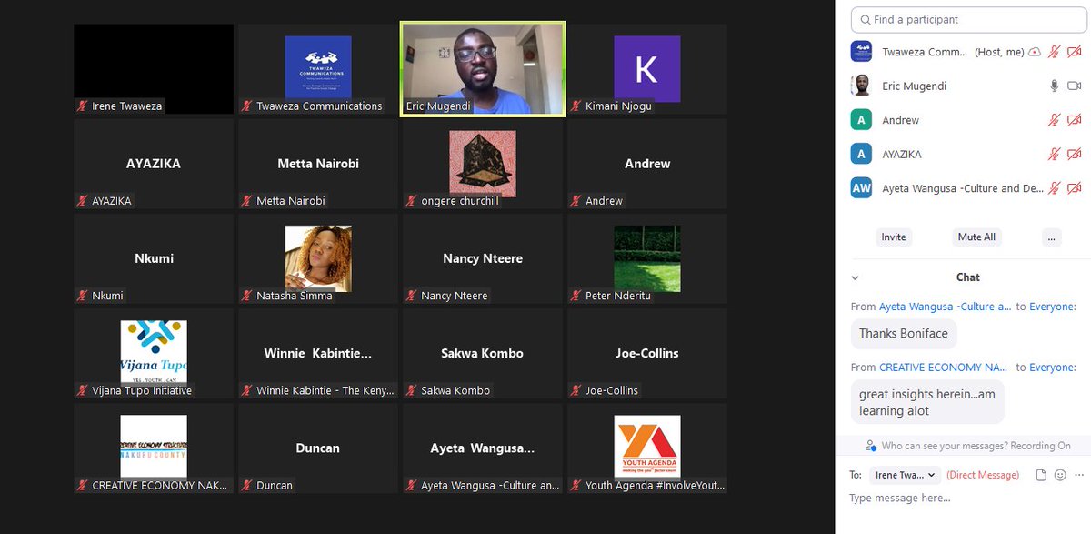Click the file attachment icon in chat

pos(1041,475)
